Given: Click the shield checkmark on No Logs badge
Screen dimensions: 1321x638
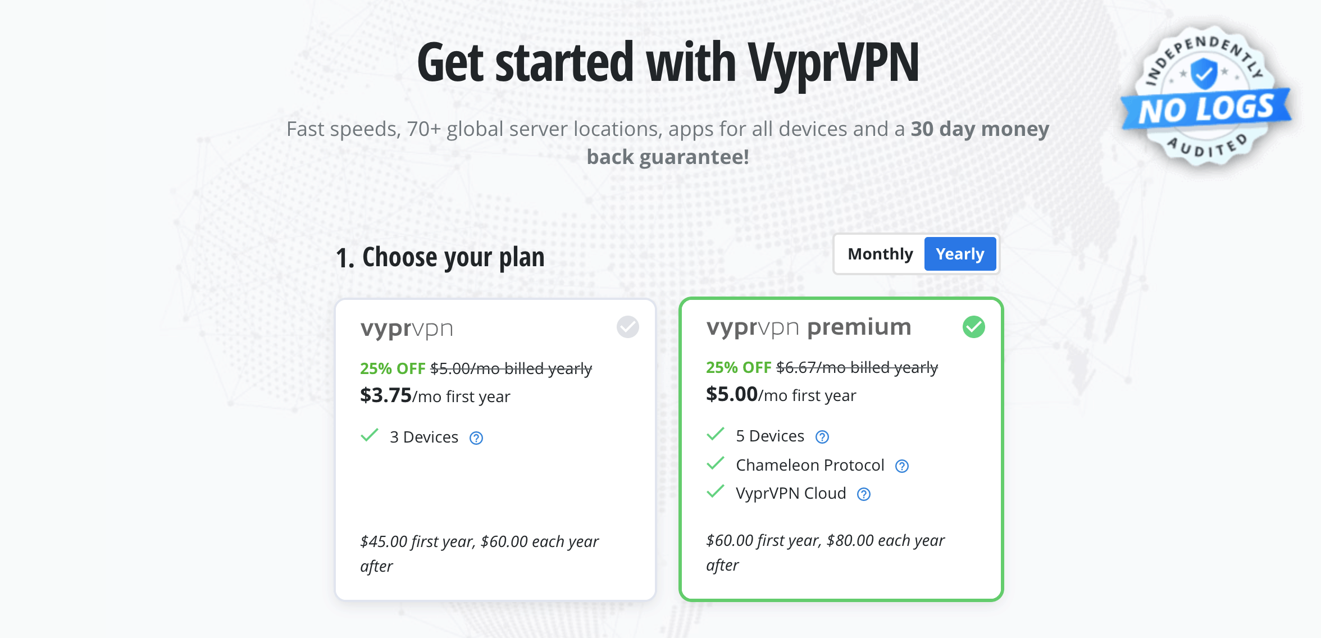Looking at the screenshot, I should (1204, 74).
